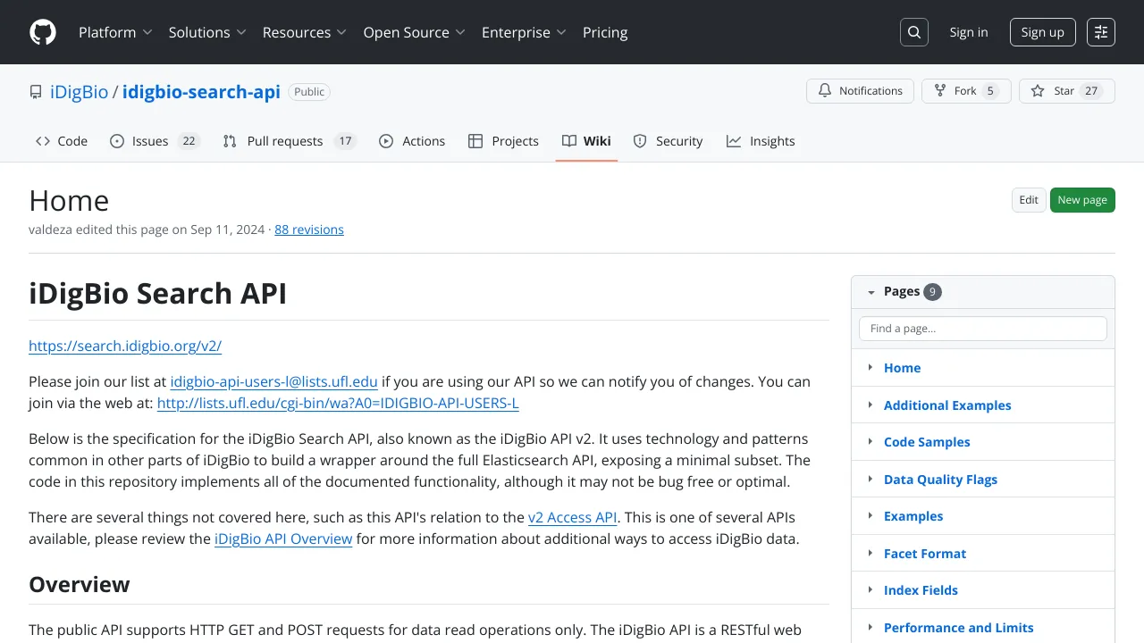Click the repository icon beside iDigBio
The width and height of the screenshot is (1144, 643).
pyautogui.click(x=36, y=92)
